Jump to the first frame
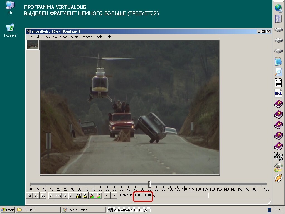This screenshot has height=214, width=285. pos(52,196)
